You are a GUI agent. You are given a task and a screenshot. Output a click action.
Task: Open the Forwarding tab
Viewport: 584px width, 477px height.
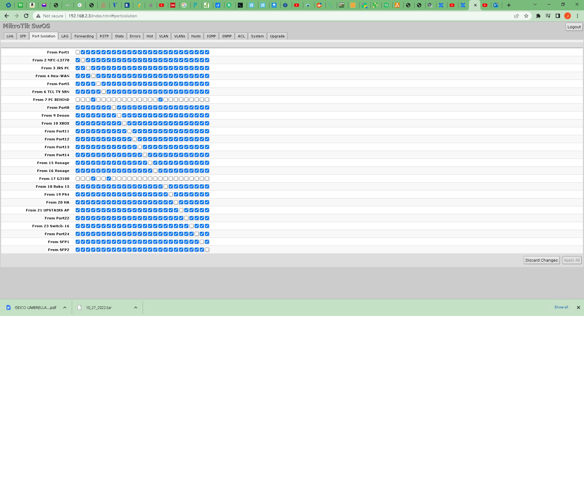tap(84, 36)
